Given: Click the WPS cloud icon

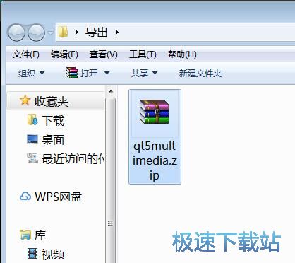Looking at the screenshot, I should [x=25, y=196].
